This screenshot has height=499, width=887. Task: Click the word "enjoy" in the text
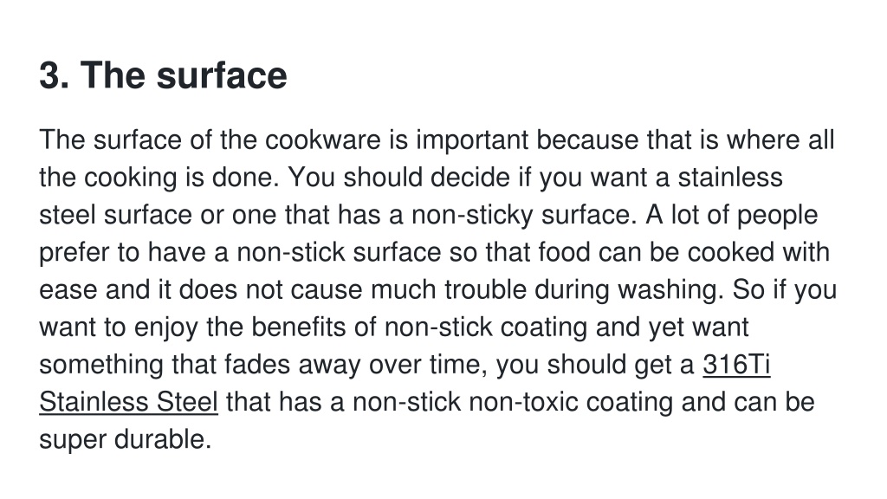pos(165,327)
